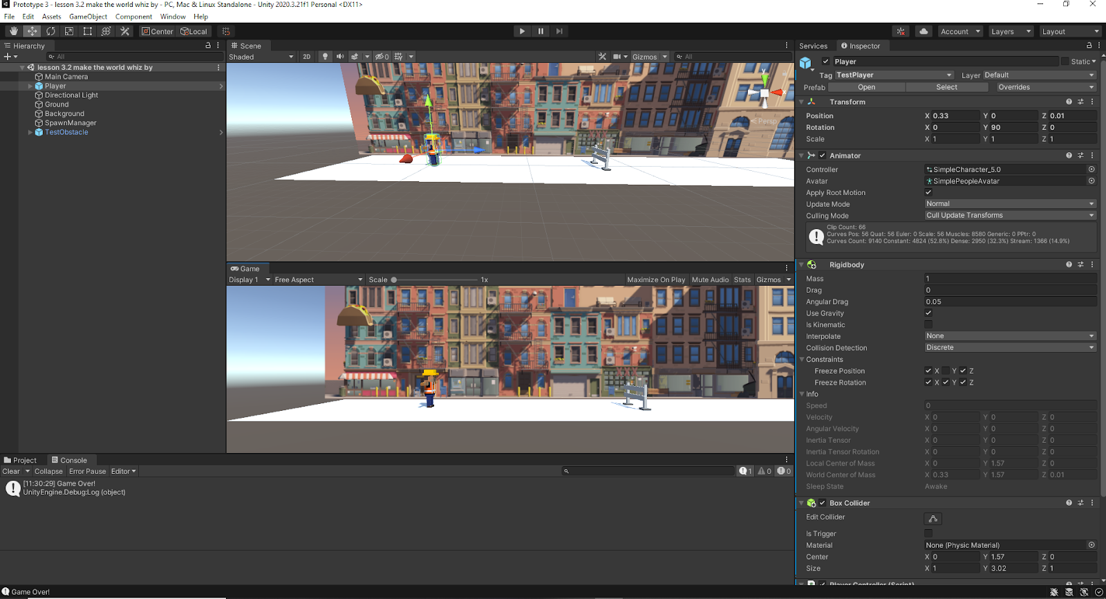1106x599 pixels.
Task: Open Rigidbody component options menu
Action: (1092, 265)
